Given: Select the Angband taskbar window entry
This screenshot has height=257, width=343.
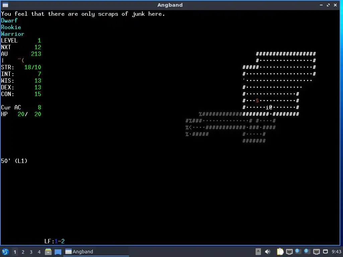Looking at the screenshot, I should tap(96, 252).
